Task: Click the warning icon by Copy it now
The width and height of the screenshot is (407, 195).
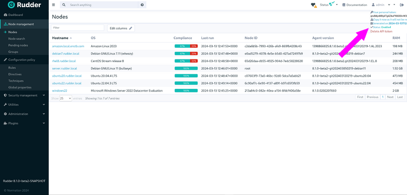Action: click(372, 19)
